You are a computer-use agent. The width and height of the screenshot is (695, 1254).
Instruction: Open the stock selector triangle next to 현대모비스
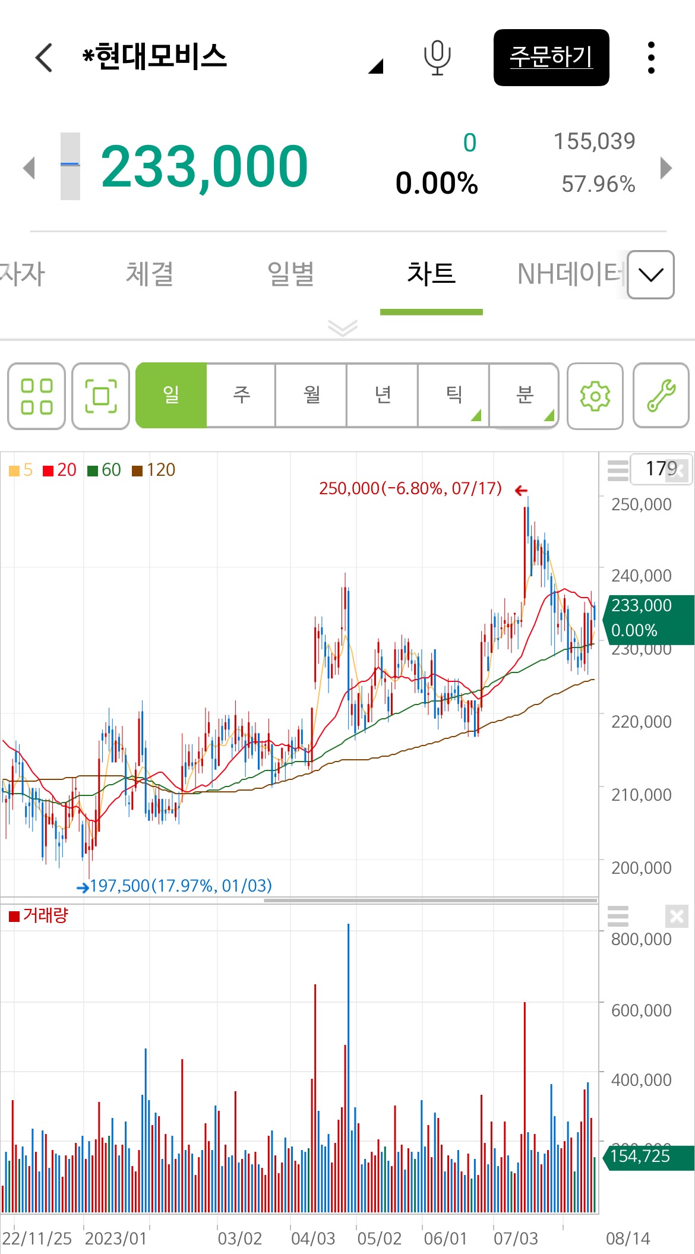pyautogui.click(x=376, y=66)
